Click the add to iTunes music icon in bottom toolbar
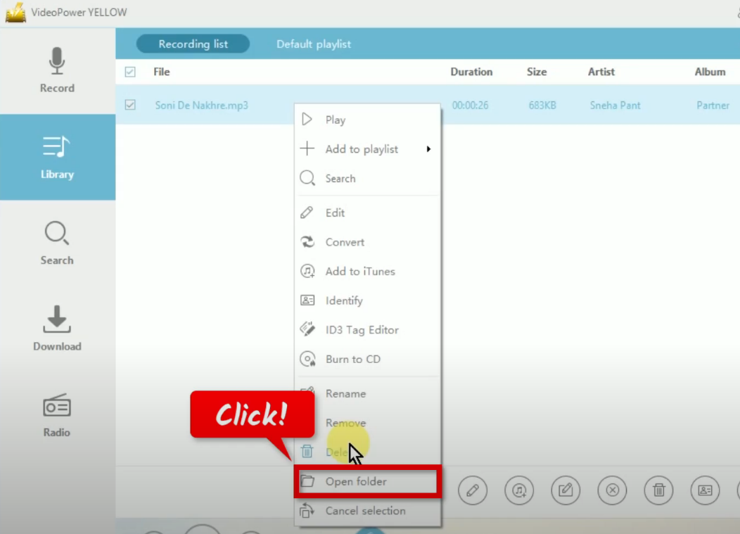 click(x=520, y=490)
